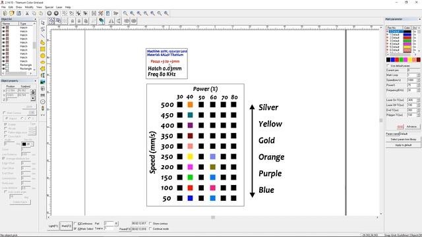Click the Open file toolbar icon
This screenshot has height=237, width=422.
12,13
